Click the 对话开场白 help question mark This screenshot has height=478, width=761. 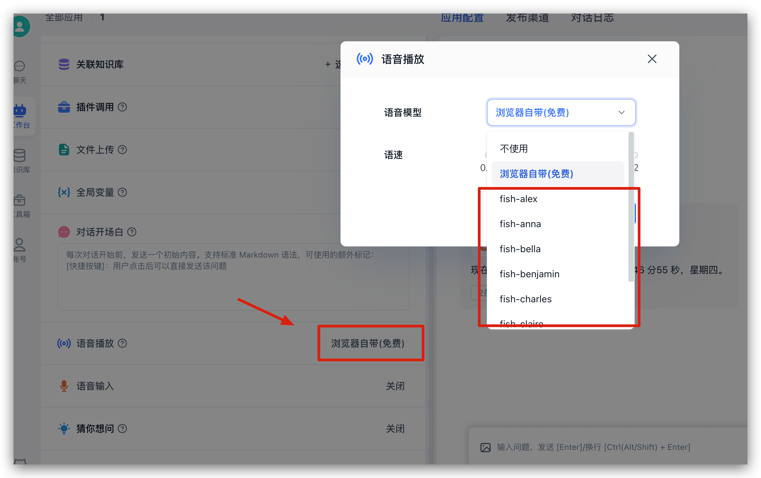132,232
